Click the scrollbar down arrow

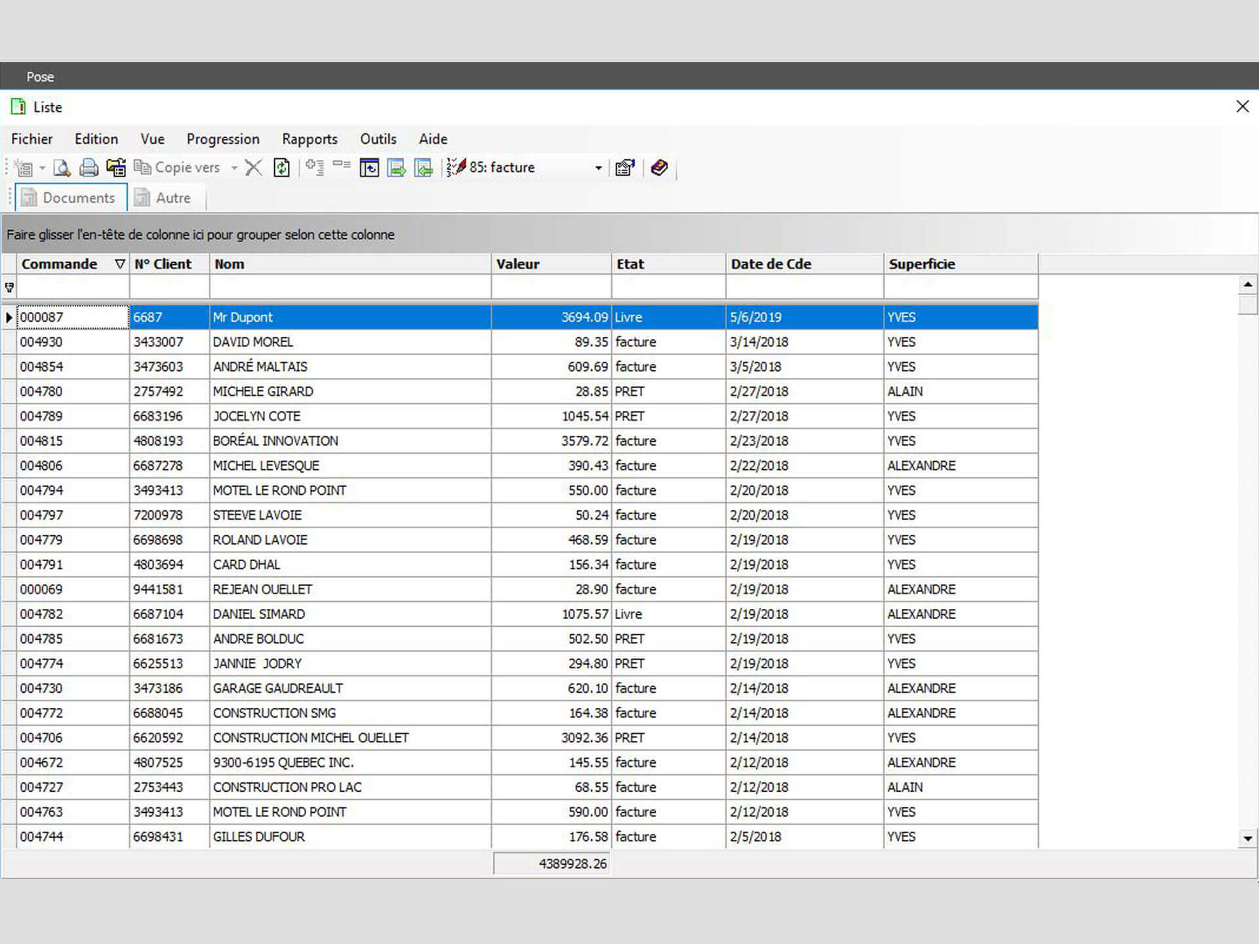1247,838
